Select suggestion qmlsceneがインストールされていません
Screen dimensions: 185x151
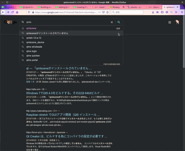click(x=71, y=33)
